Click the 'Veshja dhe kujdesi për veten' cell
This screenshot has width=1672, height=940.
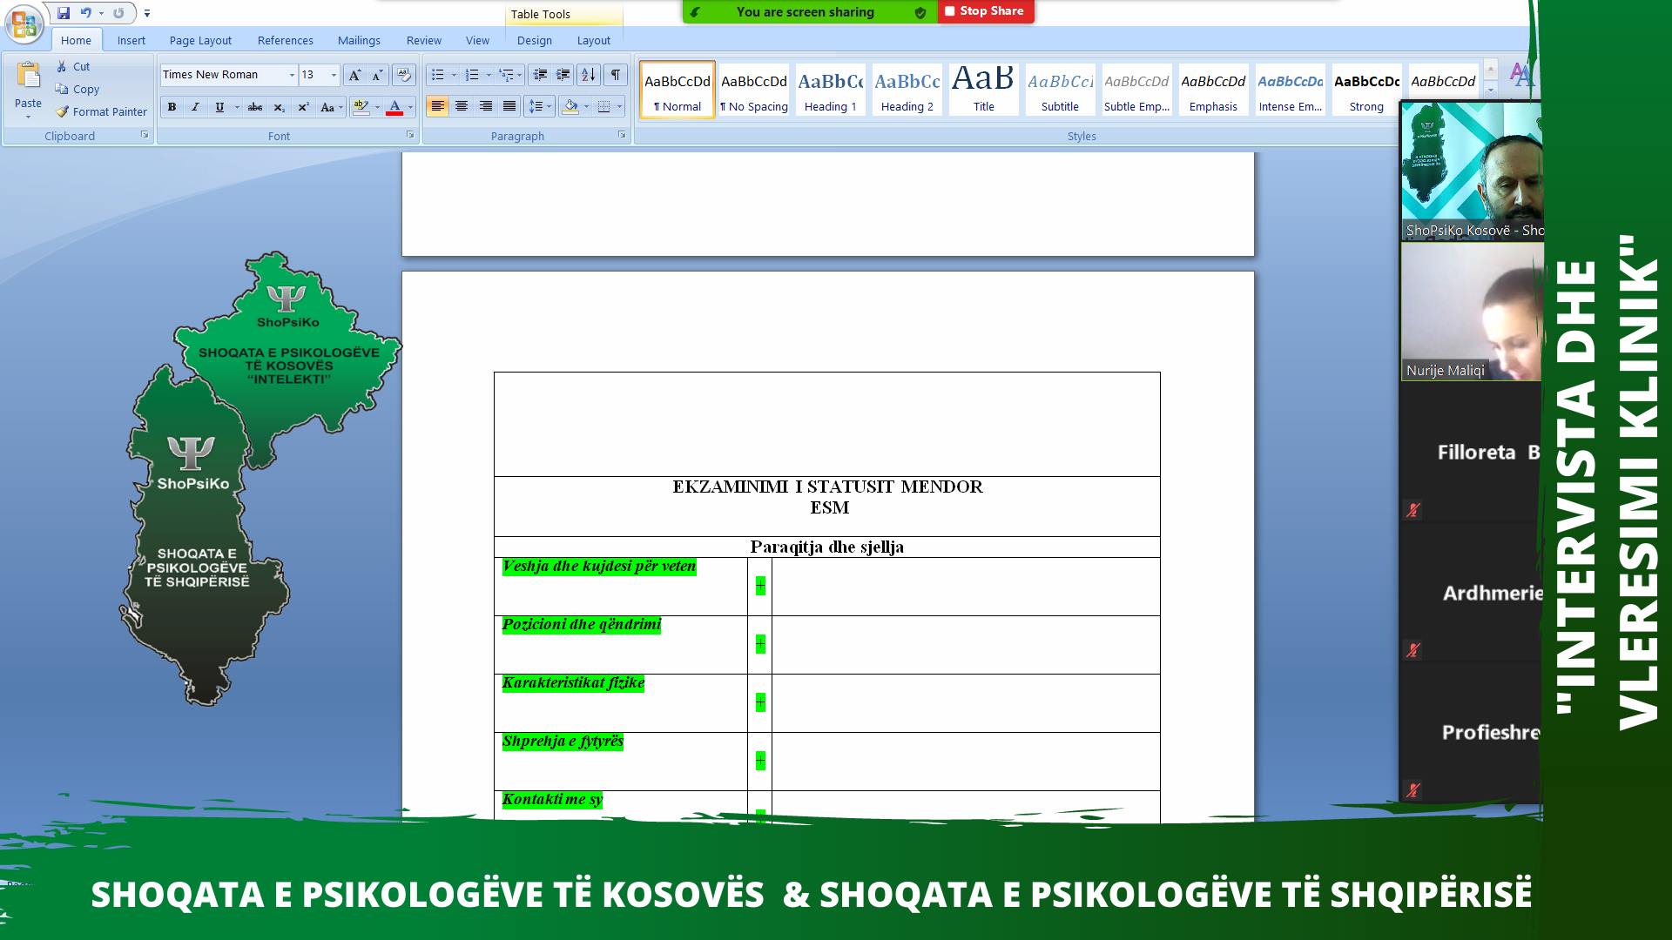click(x=621, y=586)
